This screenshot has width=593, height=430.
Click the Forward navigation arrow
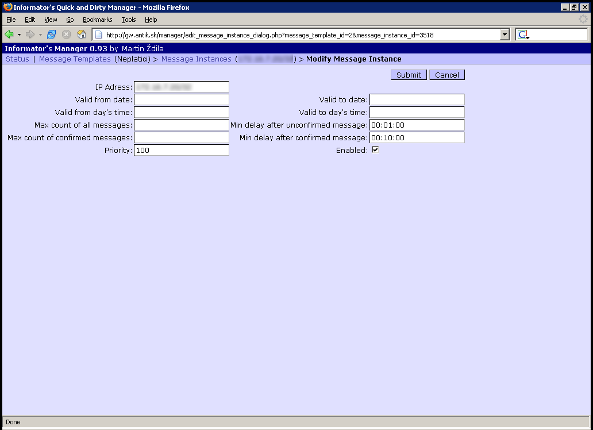point(30,34)
